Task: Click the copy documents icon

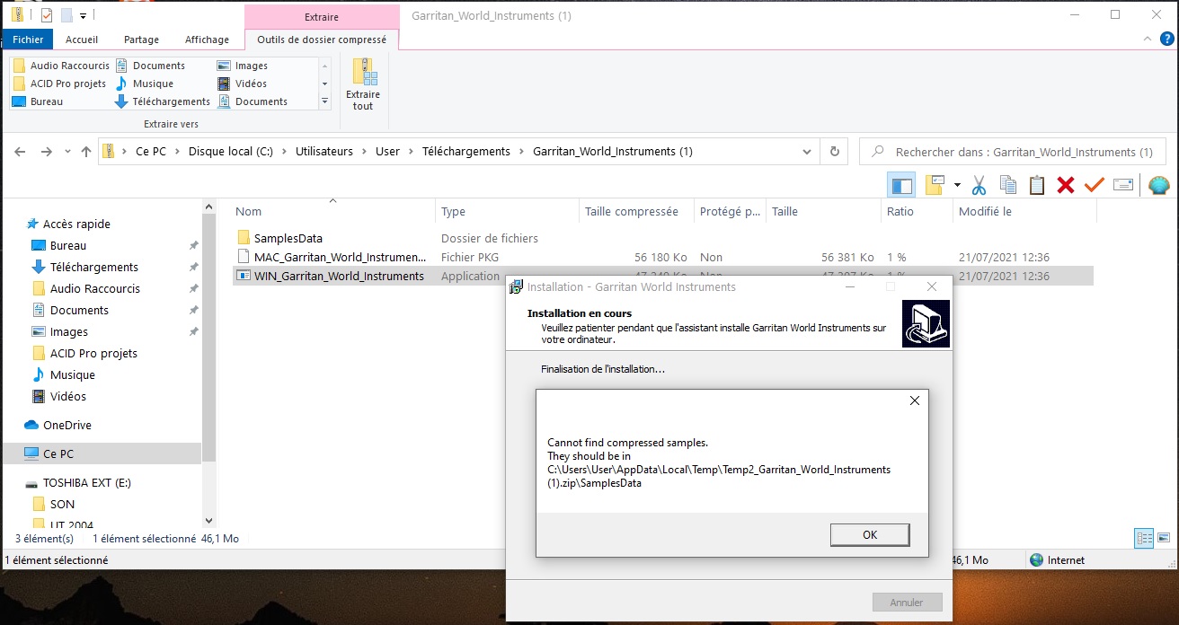Action: click(x=1008, y=185)
